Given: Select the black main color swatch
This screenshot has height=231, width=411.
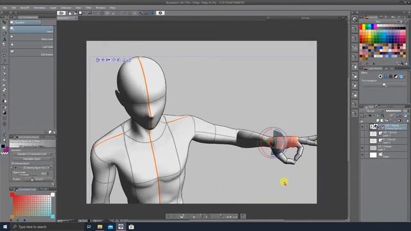Looking at the screenshot, I should [x=3, y=146].
